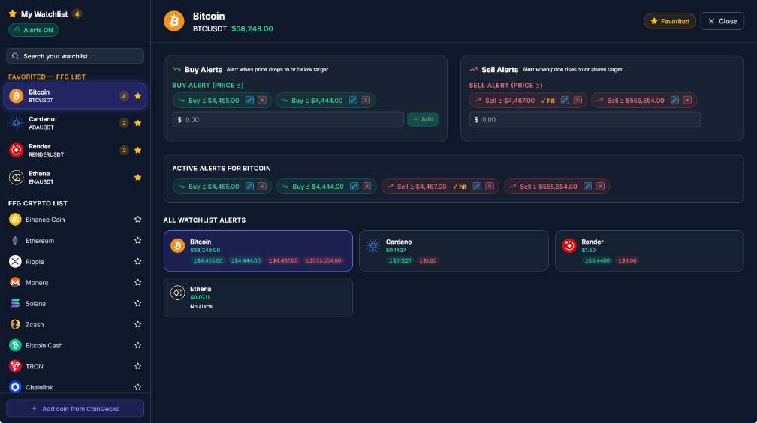Image resolution: width=757 pixels, height=423 pixels.
Task: Click the Binance Coin logo icon
Action: pos(16,220)
